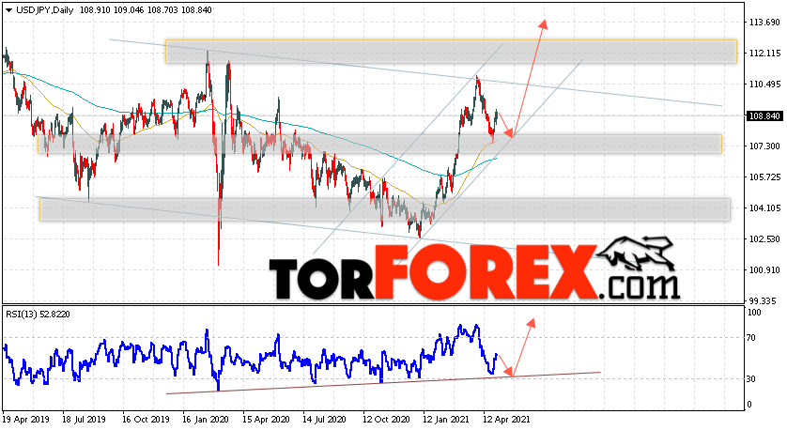
Task: Select the 104.105 price axis label
Action: [764, 208]
